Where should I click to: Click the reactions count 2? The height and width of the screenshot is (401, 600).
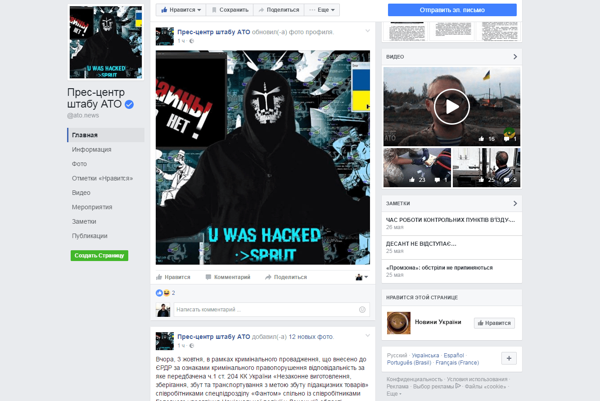point(173,293)
